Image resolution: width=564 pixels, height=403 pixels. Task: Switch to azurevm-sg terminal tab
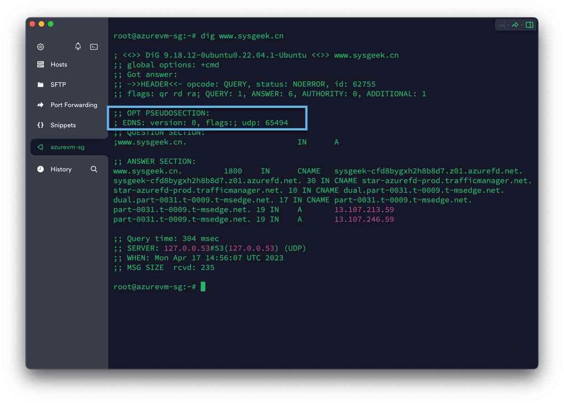pyautogui.click(x=70, y=147)
